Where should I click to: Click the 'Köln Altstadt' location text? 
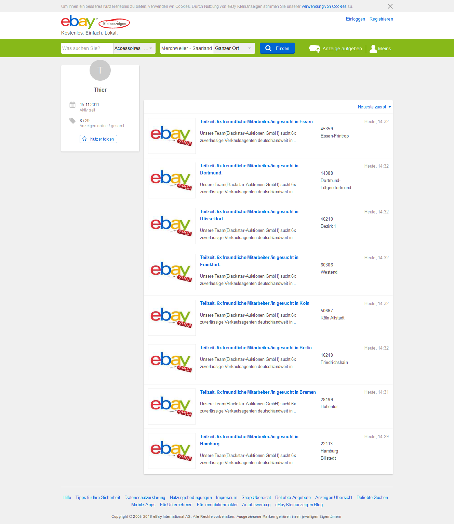click(x=332, y=318)
